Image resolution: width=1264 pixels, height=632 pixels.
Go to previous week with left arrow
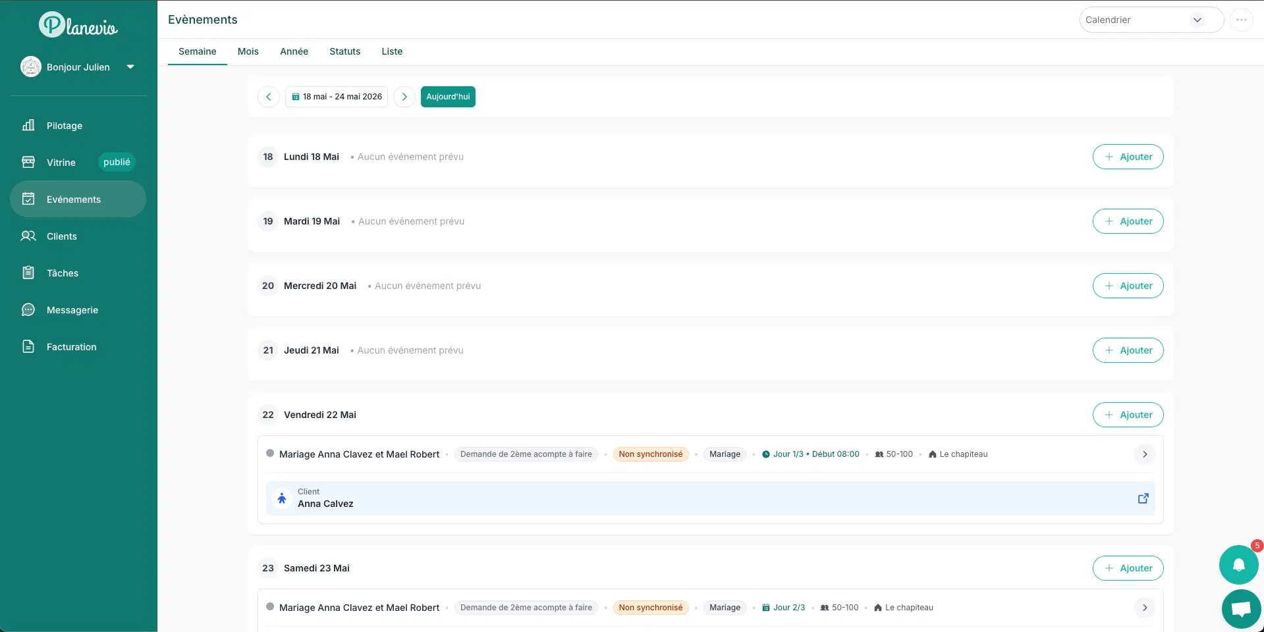coord(268,97)
